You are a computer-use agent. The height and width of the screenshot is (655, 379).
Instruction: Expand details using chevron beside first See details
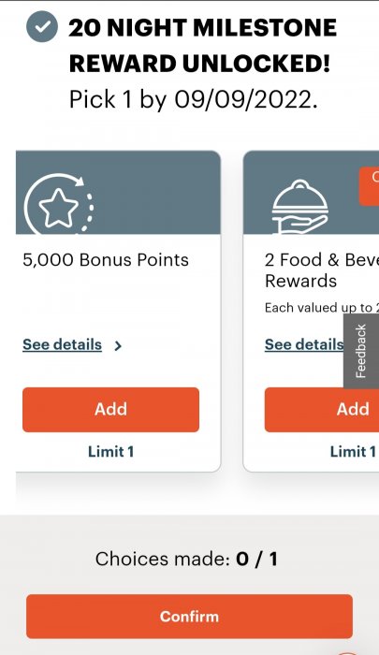pos(118,346)
